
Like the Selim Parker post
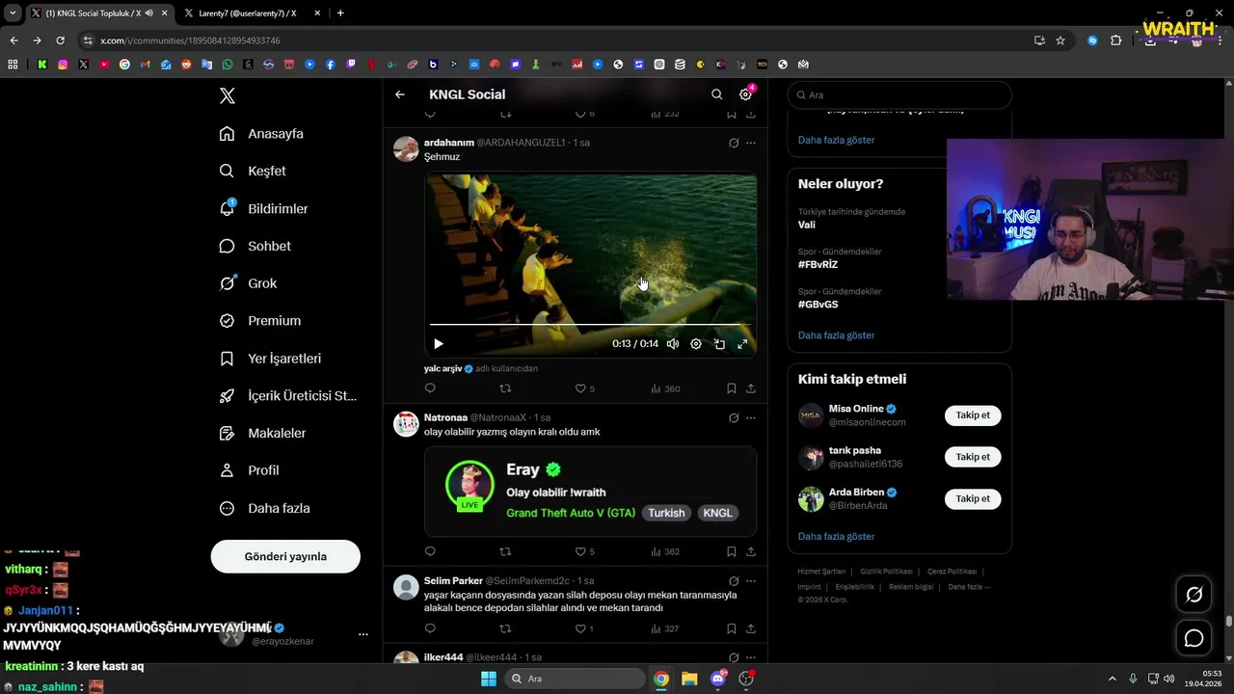click(580, 629)
